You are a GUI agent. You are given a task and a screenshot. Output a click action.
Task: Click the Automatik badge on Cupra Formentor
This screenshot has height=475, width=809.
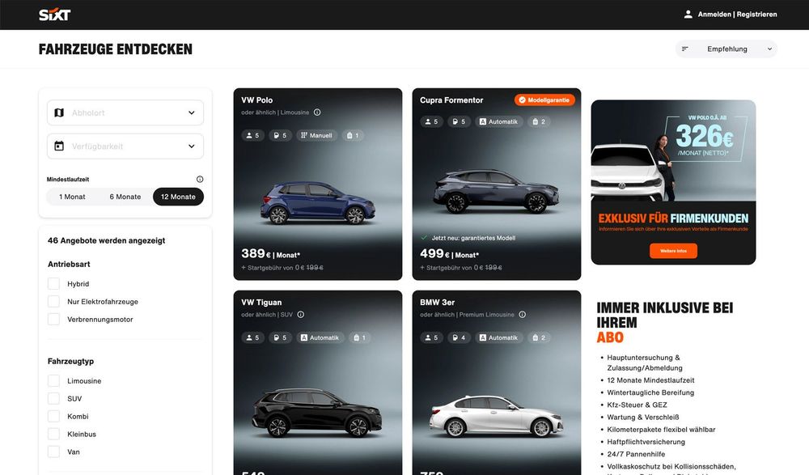coord(498,122)
